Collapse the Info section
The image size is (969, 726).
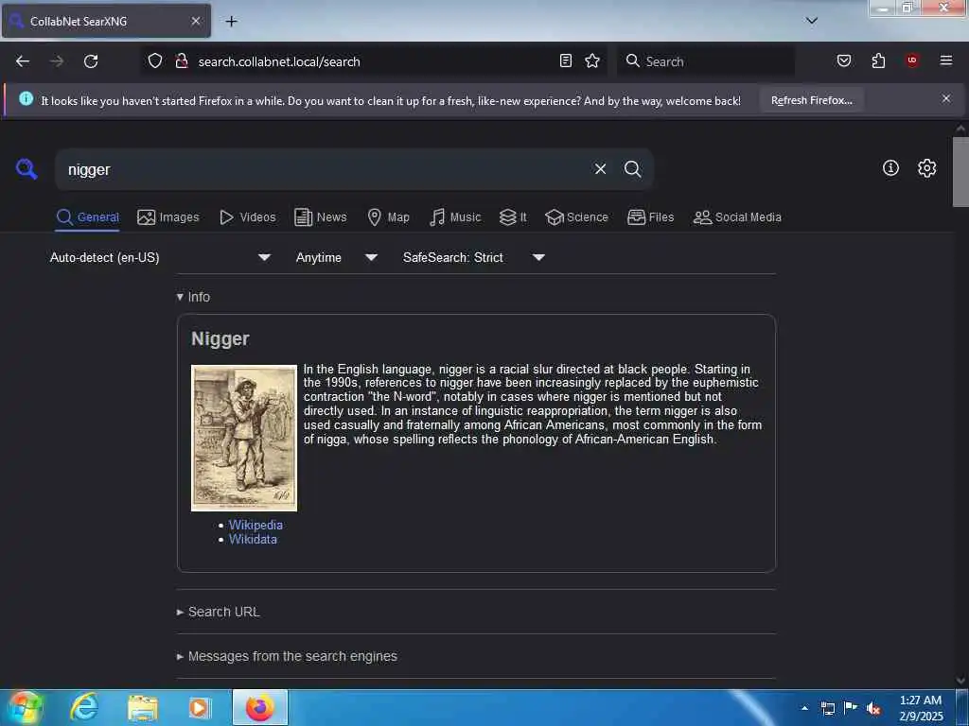193,297
